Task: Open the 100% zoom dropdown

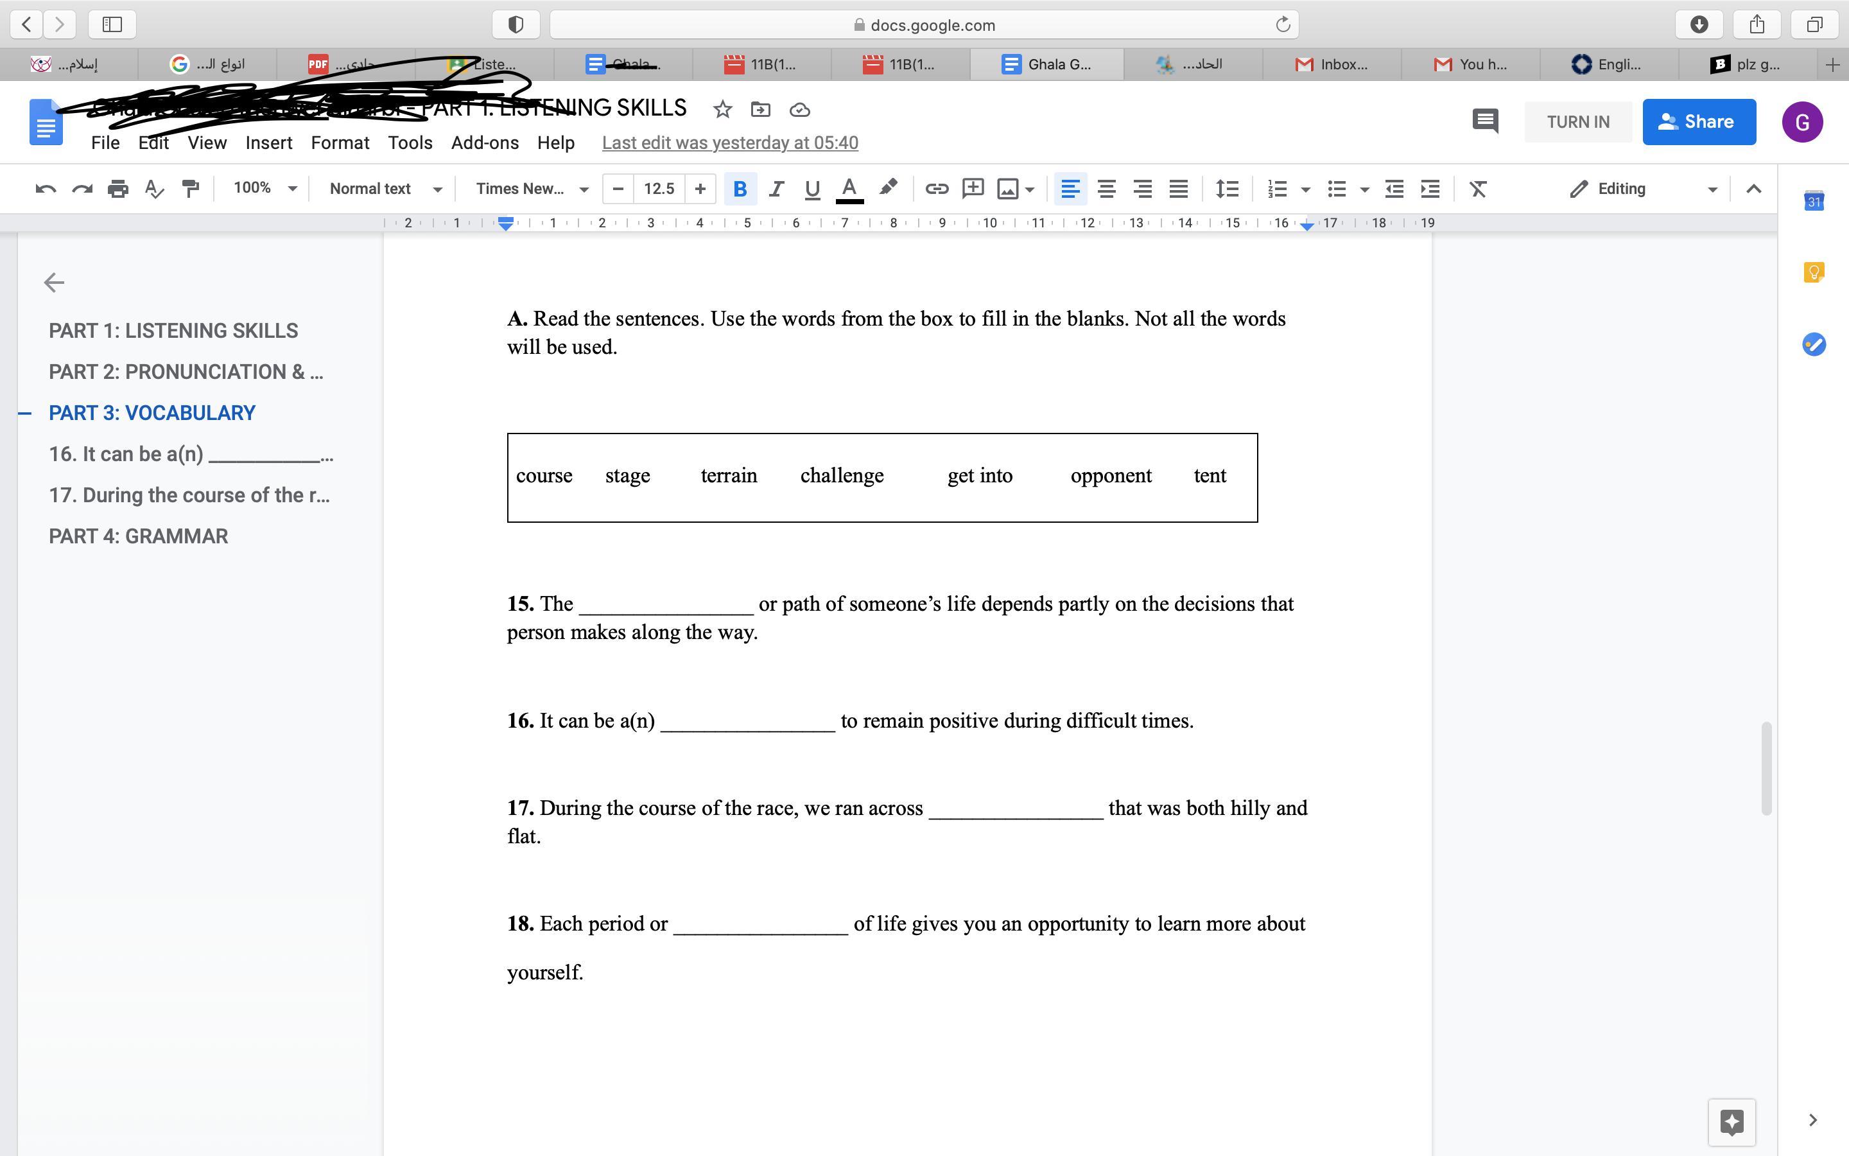Action: click(x=265, y=188)
